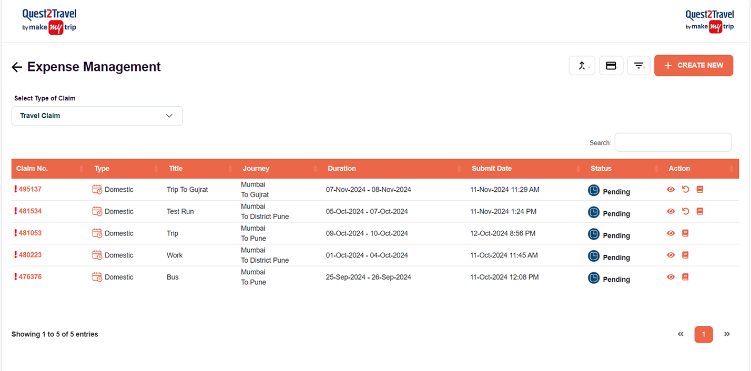Open claim number 476376

click(30, 277)
